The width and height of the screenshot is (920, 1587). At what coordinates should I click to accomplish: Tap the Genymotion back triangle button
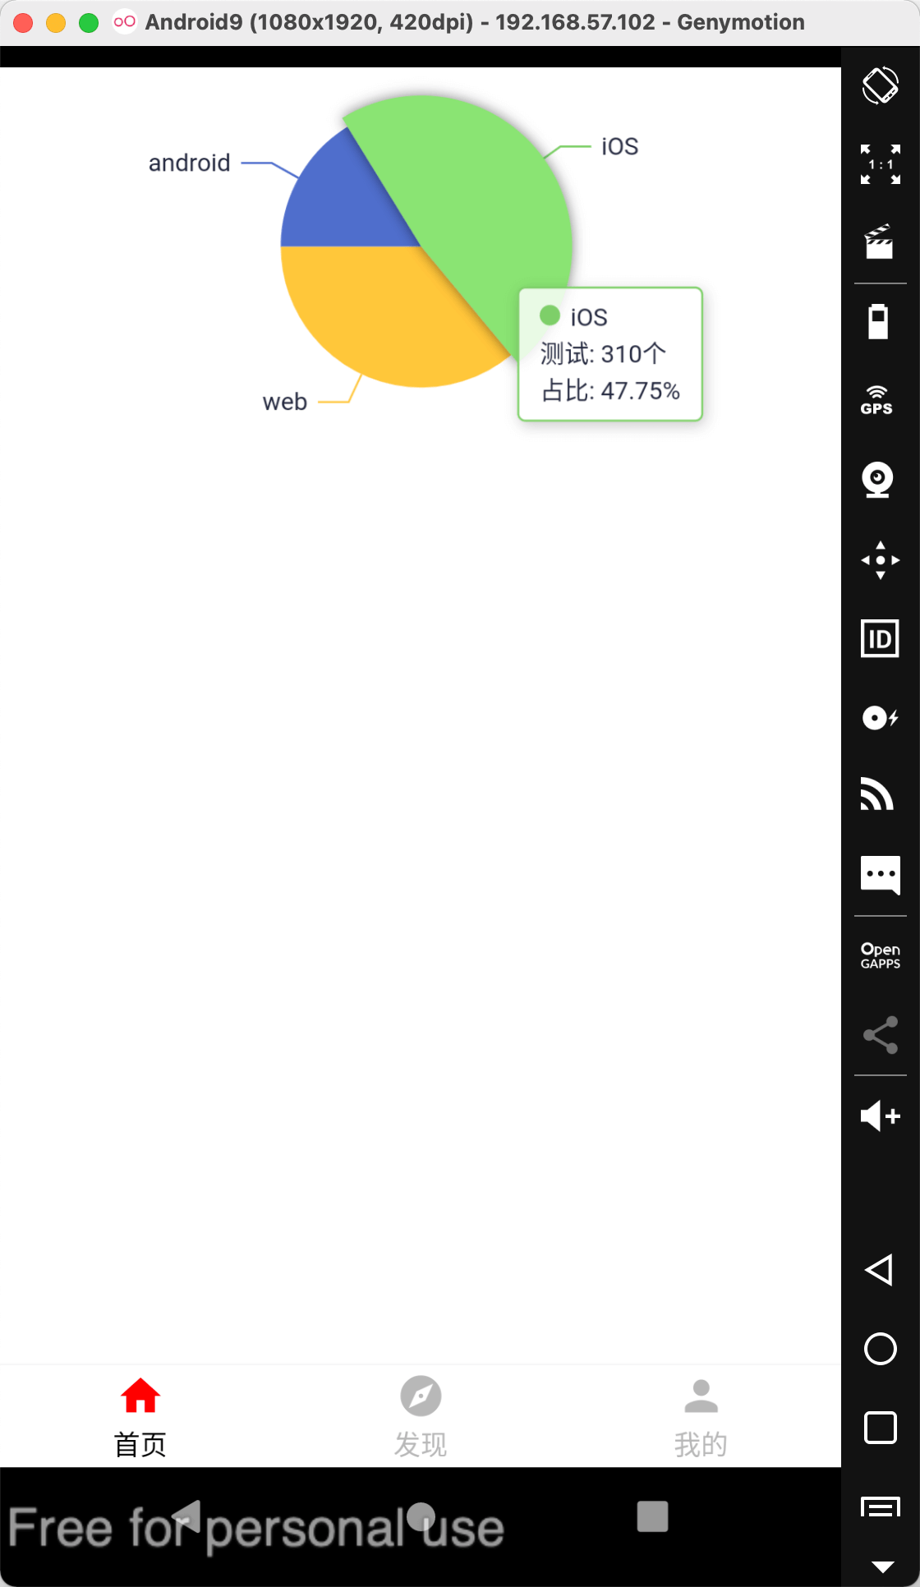880,1270
